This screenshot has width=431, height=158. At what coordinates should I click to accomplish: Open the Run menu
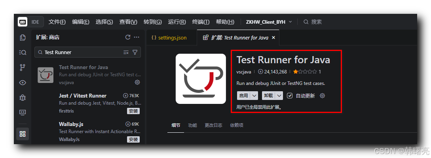(177, 22)
